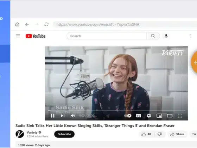
Task: Open Variety channel avatar
Action: coord(20,134)
